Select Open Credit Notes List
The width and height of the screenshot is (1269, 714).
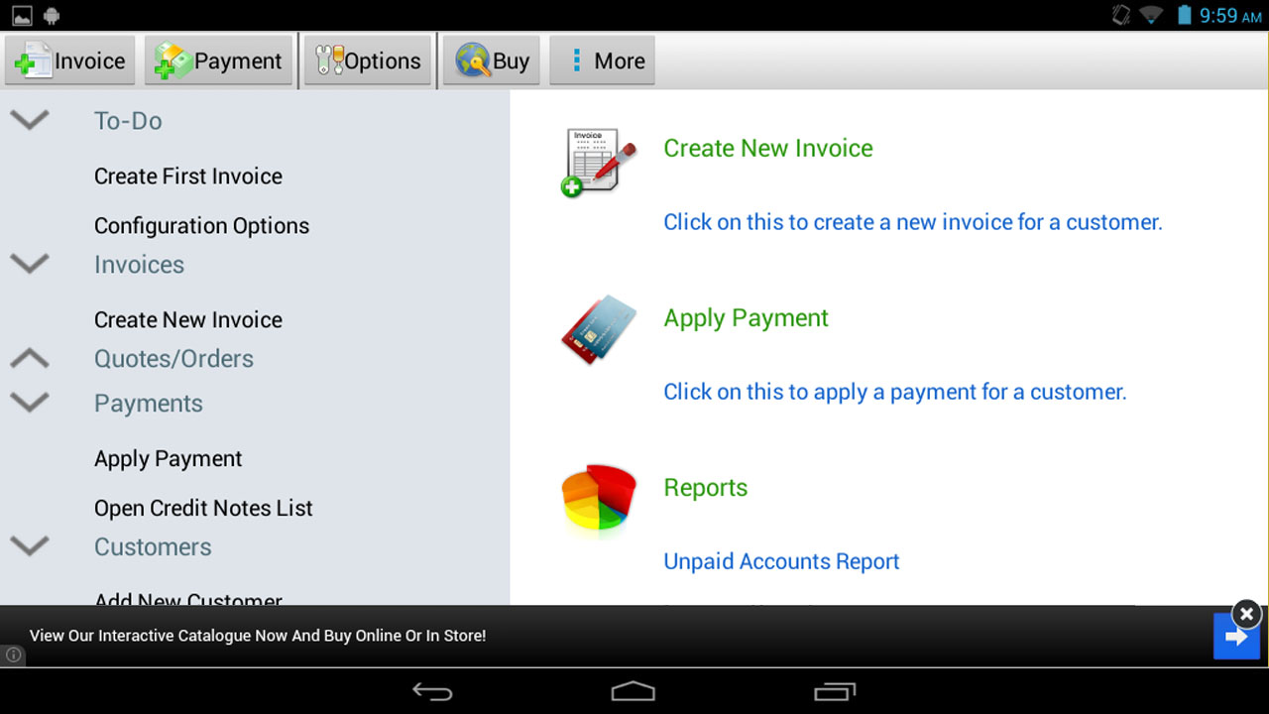[203, 508]
